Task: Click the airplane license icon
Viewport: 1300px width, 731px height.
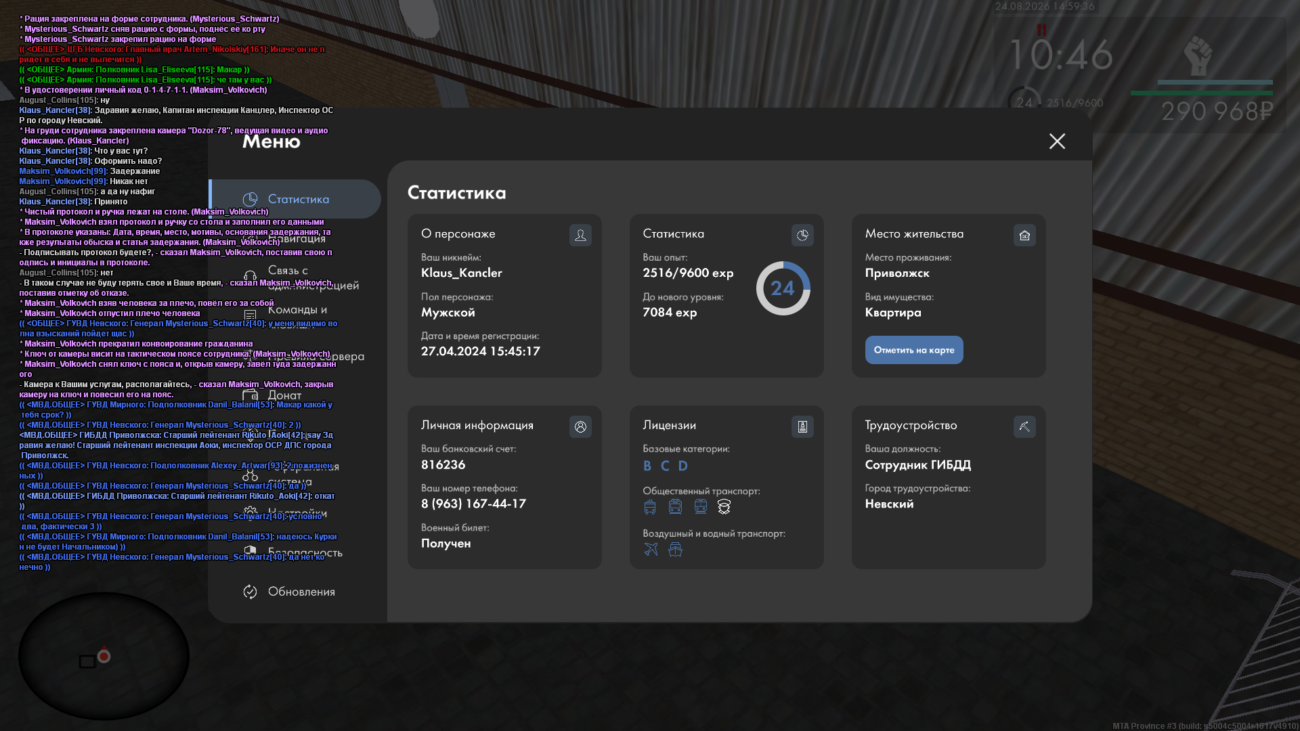Action: pyautogui.click(x=651, y=549)
